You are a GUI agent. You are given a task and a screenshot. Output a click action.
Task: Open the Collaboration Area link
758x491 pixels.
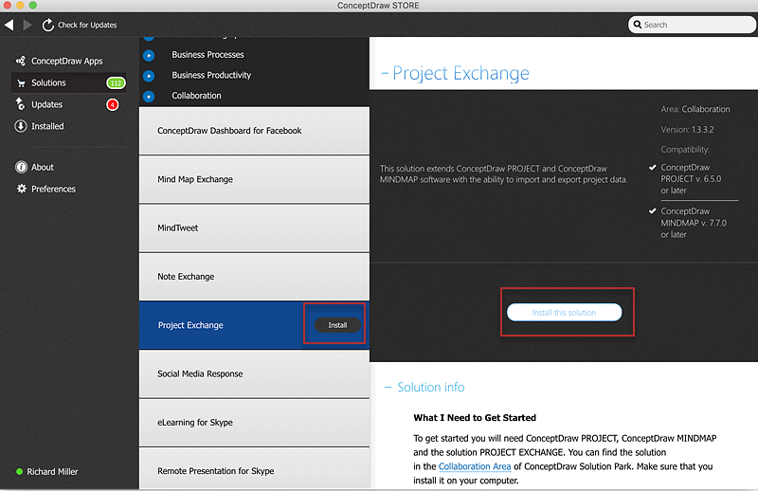pos(475,466)
